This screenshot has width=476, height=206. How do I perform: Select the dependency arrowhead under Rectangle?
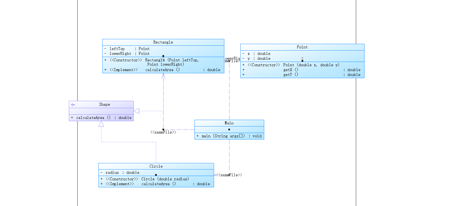[163, 76]
